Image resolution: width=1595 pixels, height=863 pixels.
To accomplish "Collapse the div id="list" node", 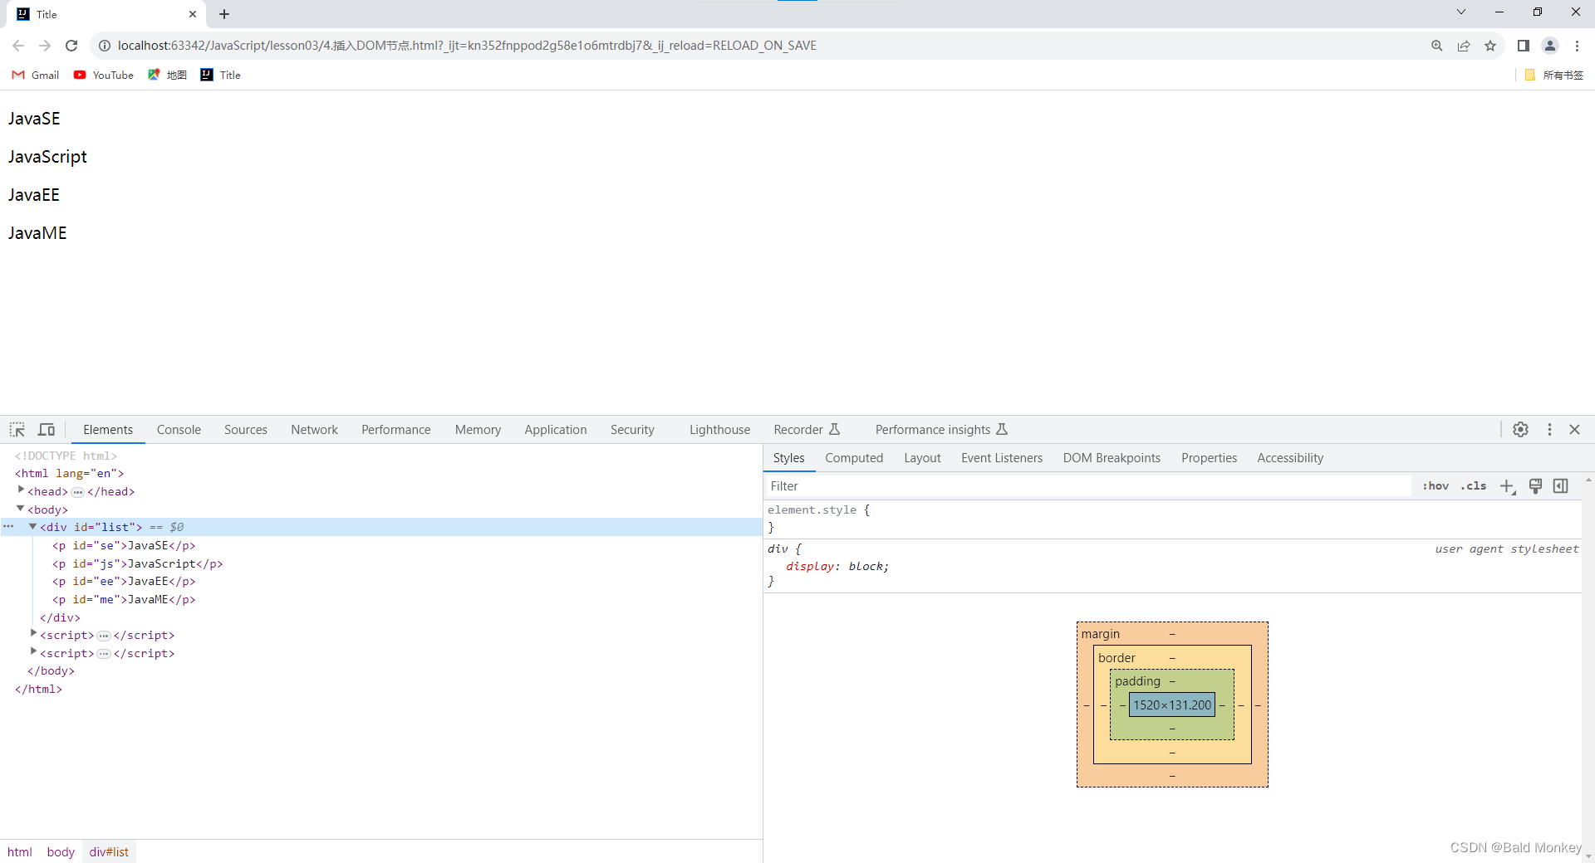I will coord(33,527).
